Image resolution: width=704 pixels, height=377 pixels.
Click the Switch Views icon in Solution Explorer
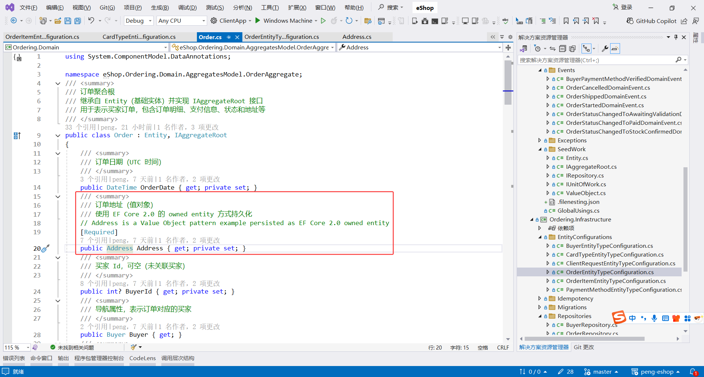524,48
